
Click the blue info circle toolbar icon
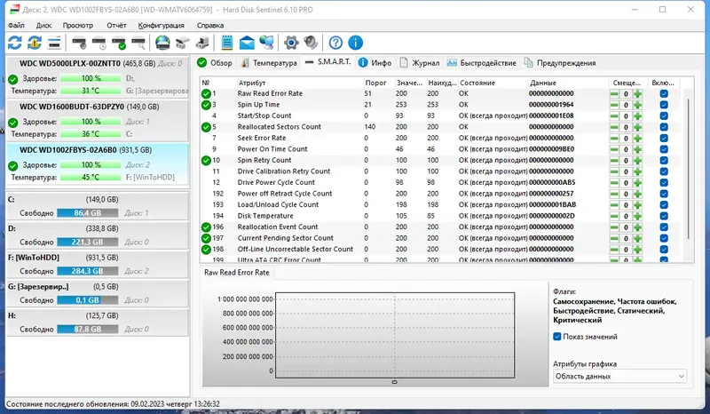[356, 43]
